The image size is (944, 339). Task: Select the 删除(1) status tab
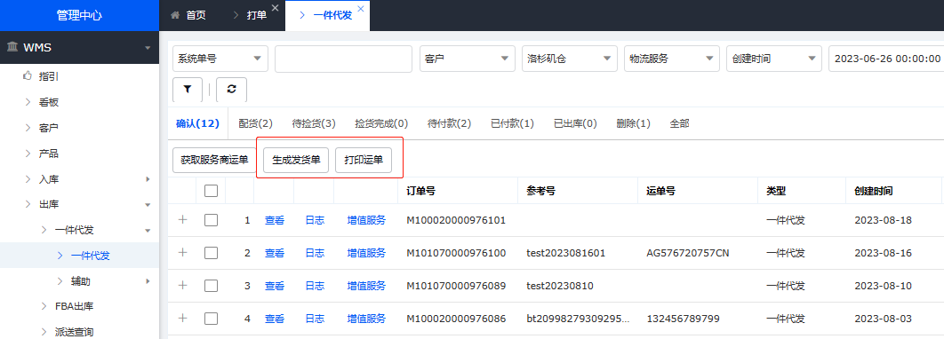pos(634,124)
